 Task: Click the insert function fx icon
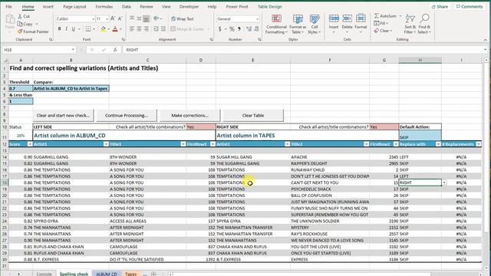[115, 50]
